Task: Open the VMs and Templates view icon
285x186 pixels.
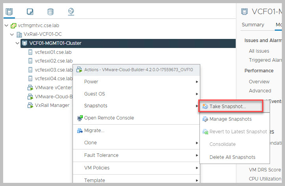Action: pyautogui.click(x=30, y=12)
